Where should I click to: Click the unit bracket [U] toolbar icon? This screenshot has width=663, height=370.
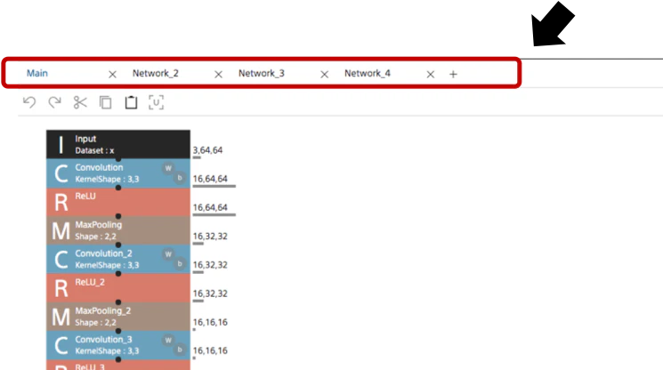coord(156,102)
